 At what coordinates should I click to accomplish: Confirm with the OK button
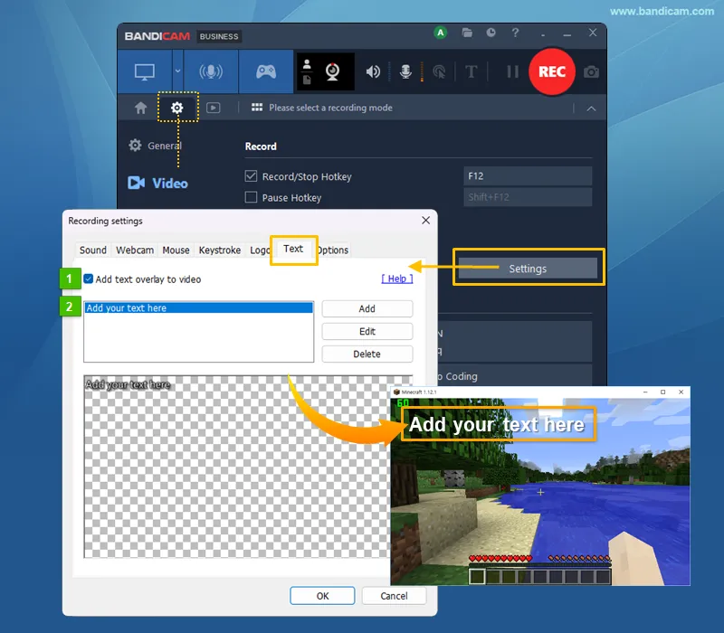click(322, 596)
